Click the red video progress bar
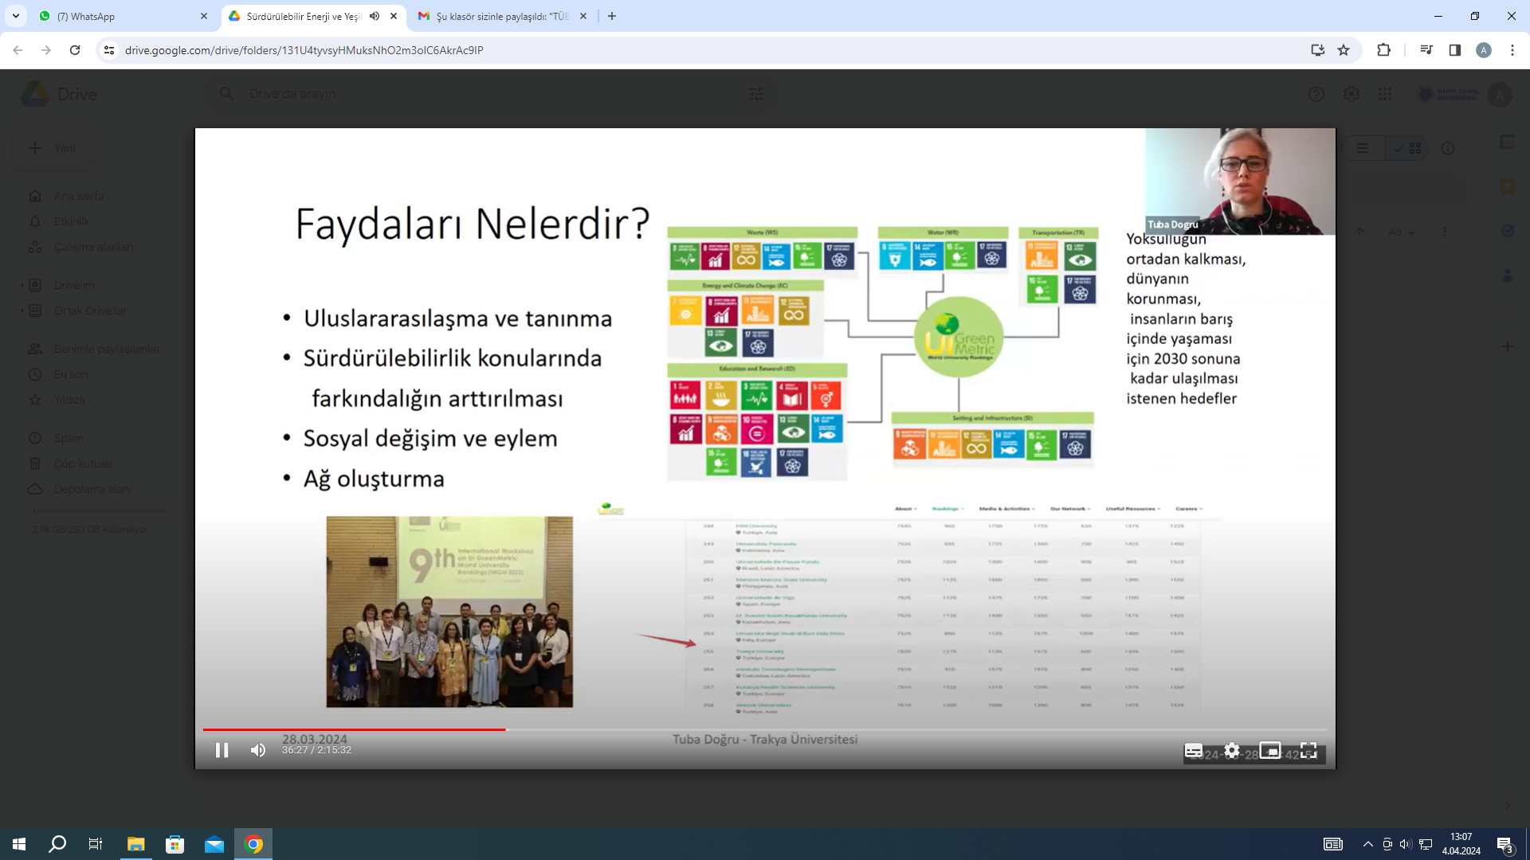The width and height of the screenshot is (1530, 860). [x=355, y=729]
